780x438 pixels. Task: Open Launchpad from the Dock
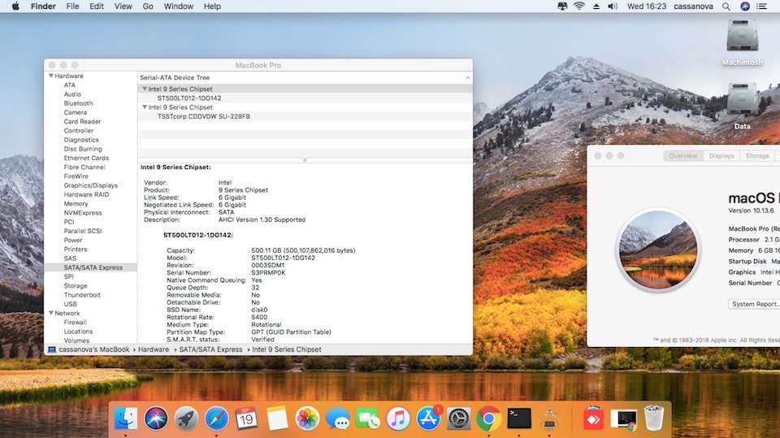click(186, 418)
